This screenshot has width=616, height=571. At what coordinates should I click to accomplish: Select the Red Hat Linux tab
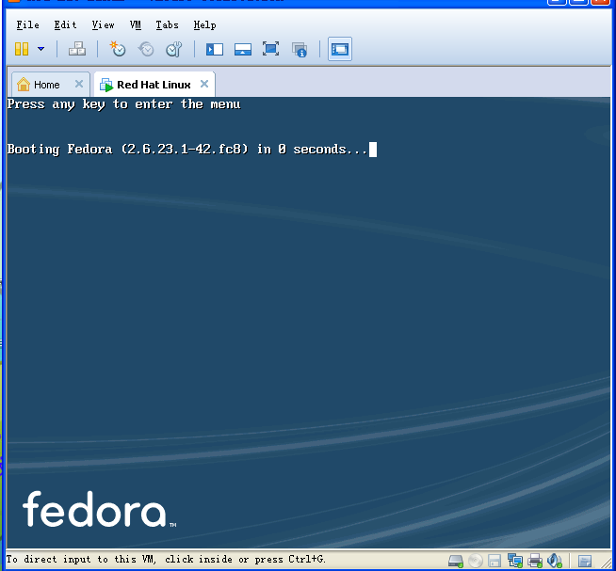coord(154,85)
